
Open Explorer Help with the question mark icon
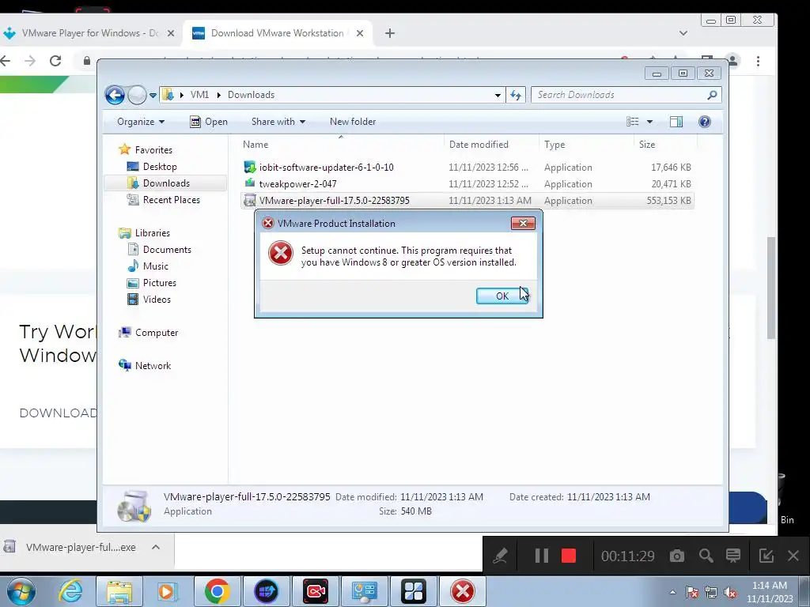point(705,122)
